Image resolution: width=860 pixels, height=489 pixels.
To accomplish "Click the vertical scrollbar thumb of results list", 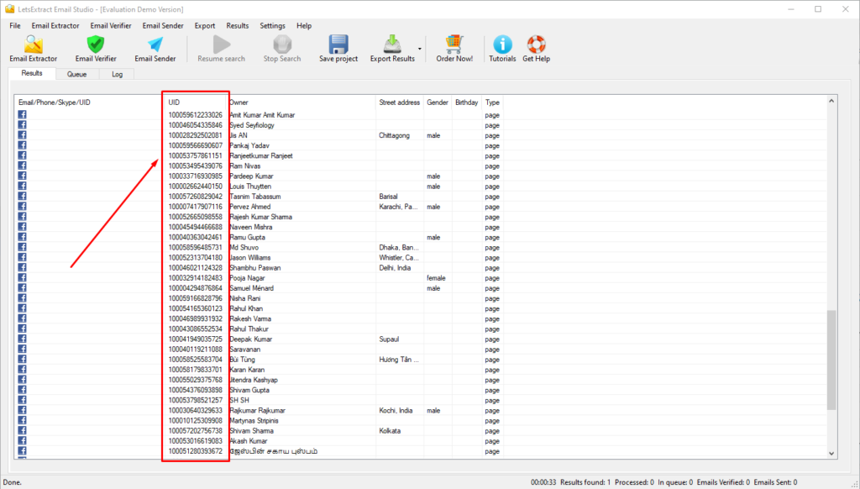I will coord(831,360).
